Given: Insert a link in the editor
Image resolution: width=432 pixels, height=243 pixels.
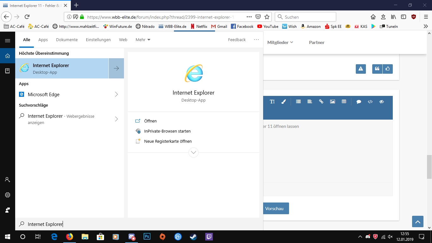Looking at the screenshot, I should tap(321, 102).
